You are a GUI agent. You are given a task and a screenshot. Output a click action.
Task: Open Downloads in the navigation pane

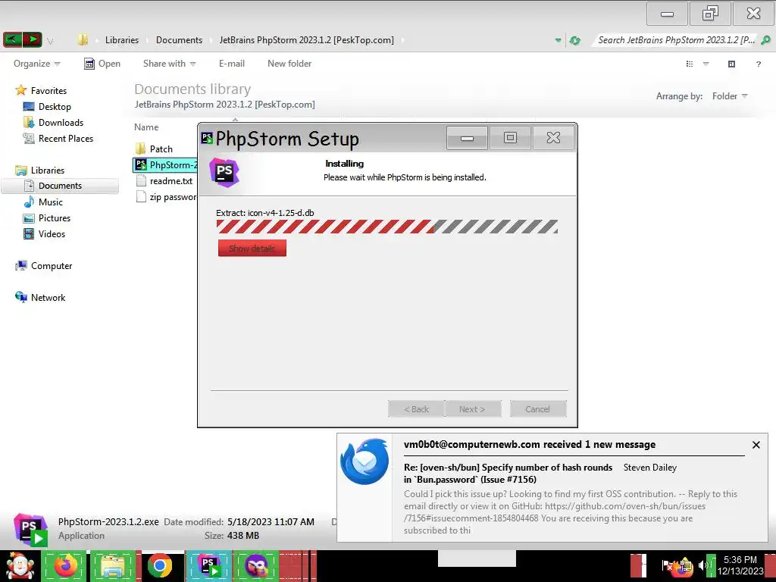tap(61, 122)
